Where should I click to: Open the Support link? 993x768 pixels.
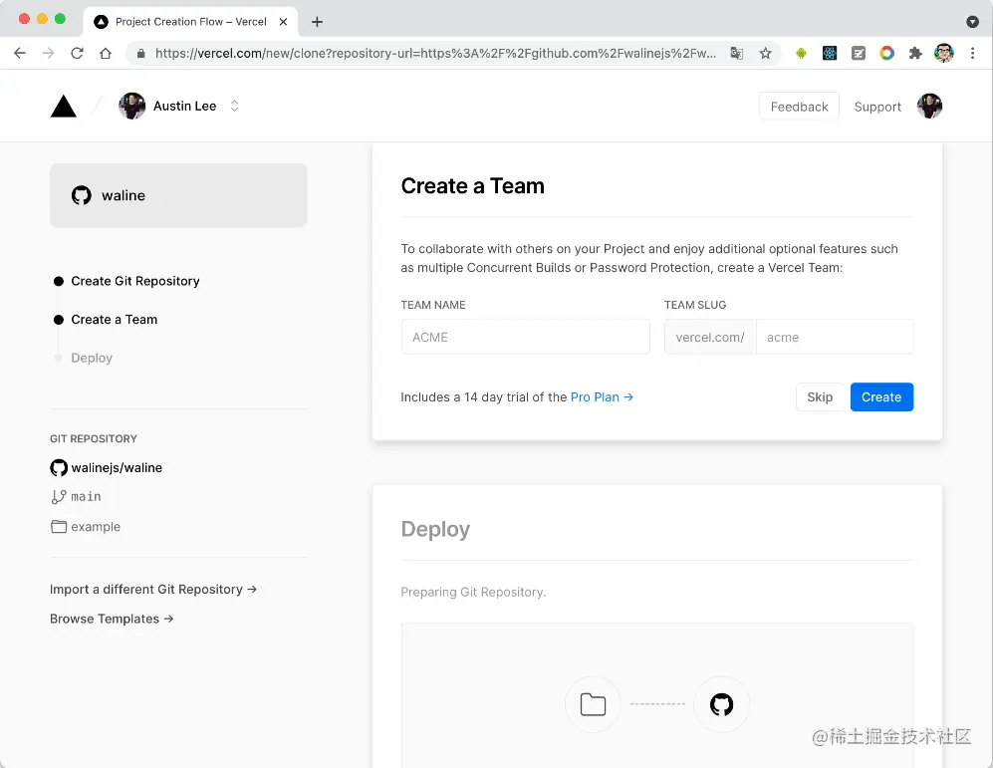pos(877,107)
